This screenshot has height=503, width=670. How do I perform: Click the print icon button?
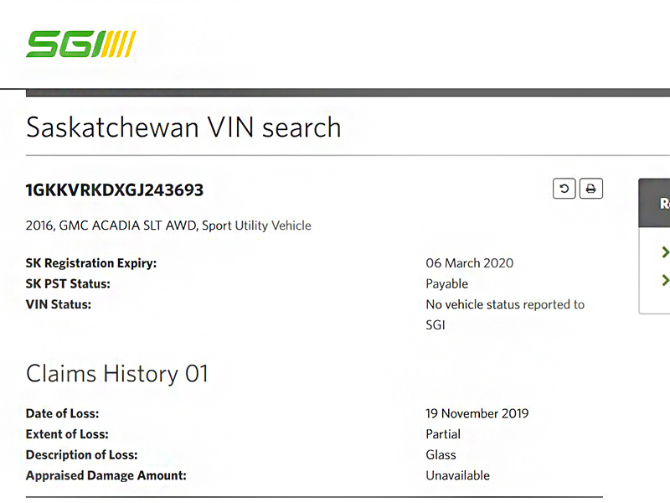[x=591, y=189]
